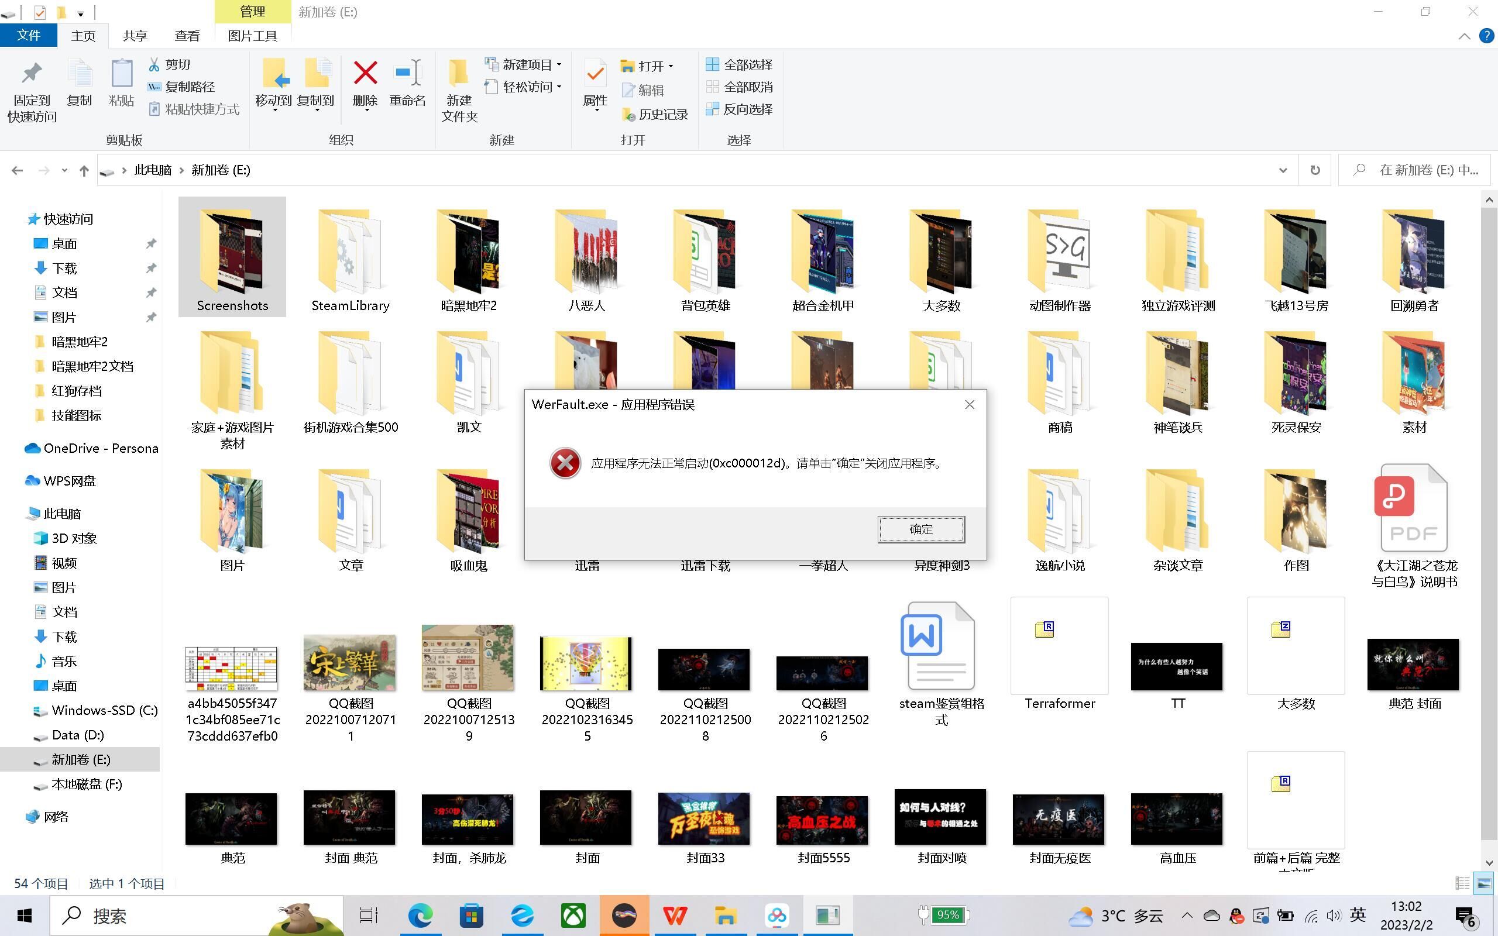Viewport: 1498px width, 936px height.
Task: Open OneDrive - Personal in sidebar
Action: 92,448
